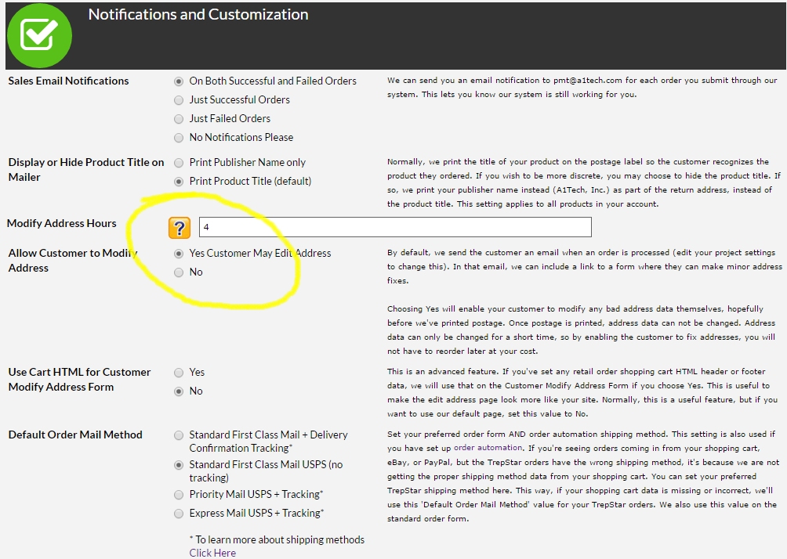Click the Sales Email Notifications label
Screen dimensions: 787x559
[68, 81]
